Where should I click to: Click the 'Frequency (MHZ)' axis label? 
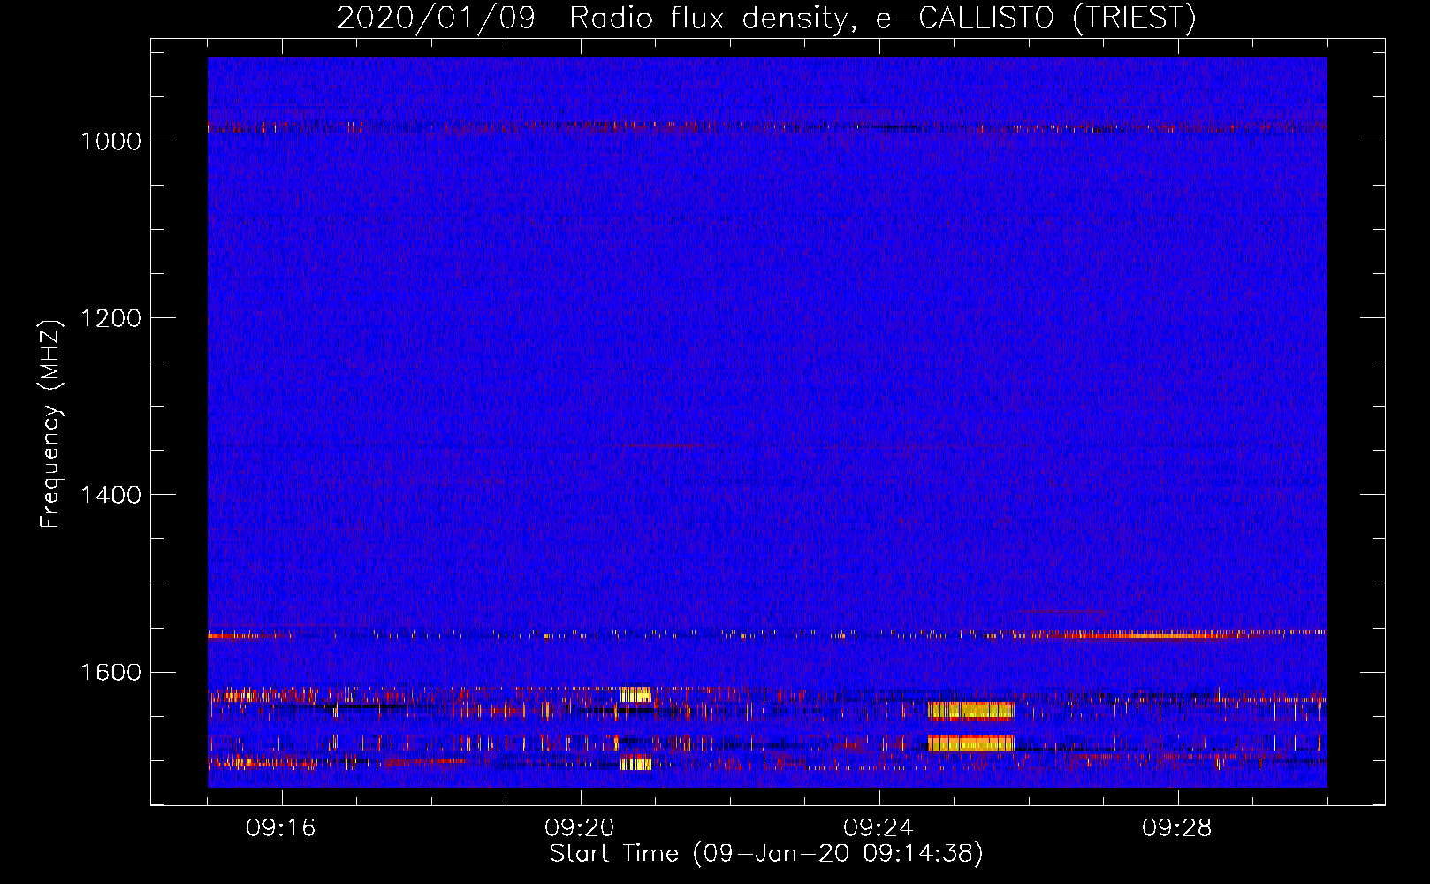[x=50, y=424]
